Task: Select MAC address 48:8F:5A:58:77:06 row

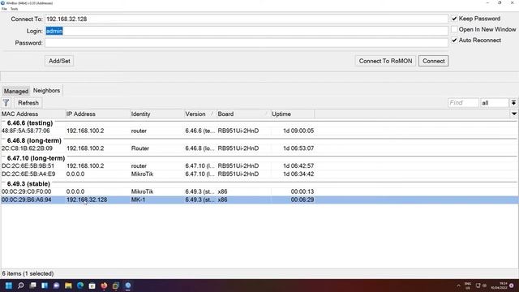Action: click(x=259, y=131)
